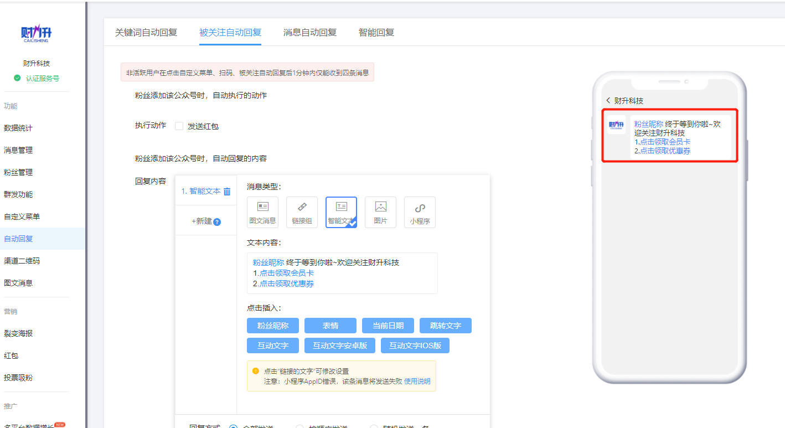Switch to 关键词自动回复 tab
785x428 pixels.
(x=146, y=32)
